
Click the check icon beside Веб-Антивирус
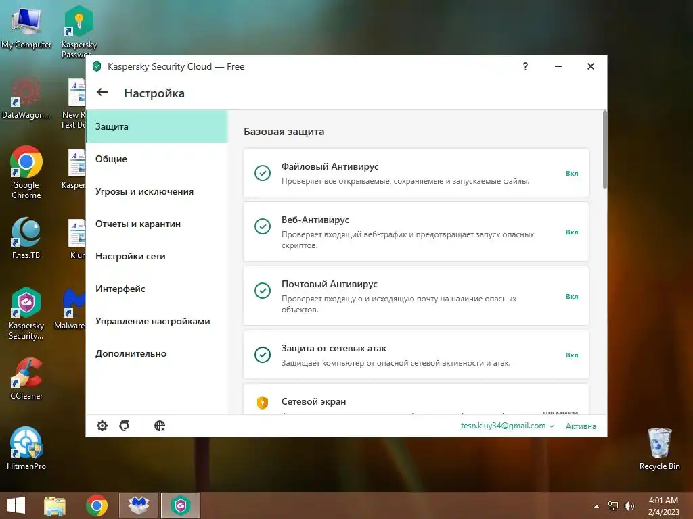point(263,226)
